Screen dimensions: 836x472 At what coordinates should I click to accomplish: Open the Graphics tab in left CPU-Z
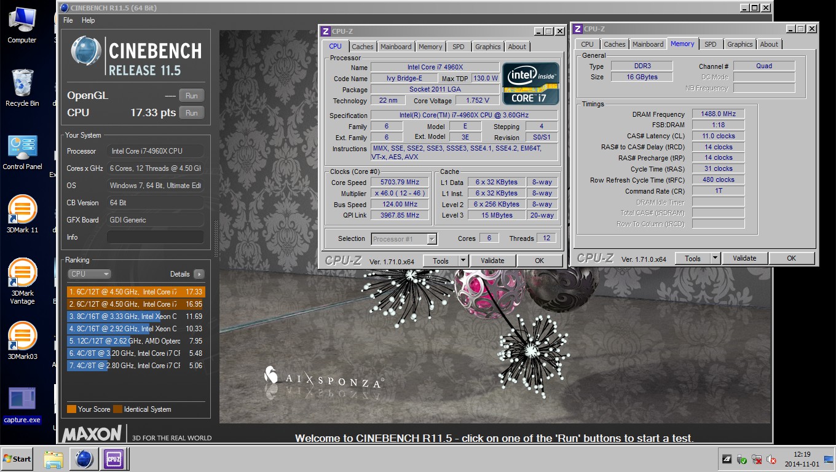click(x=488, y=47)
